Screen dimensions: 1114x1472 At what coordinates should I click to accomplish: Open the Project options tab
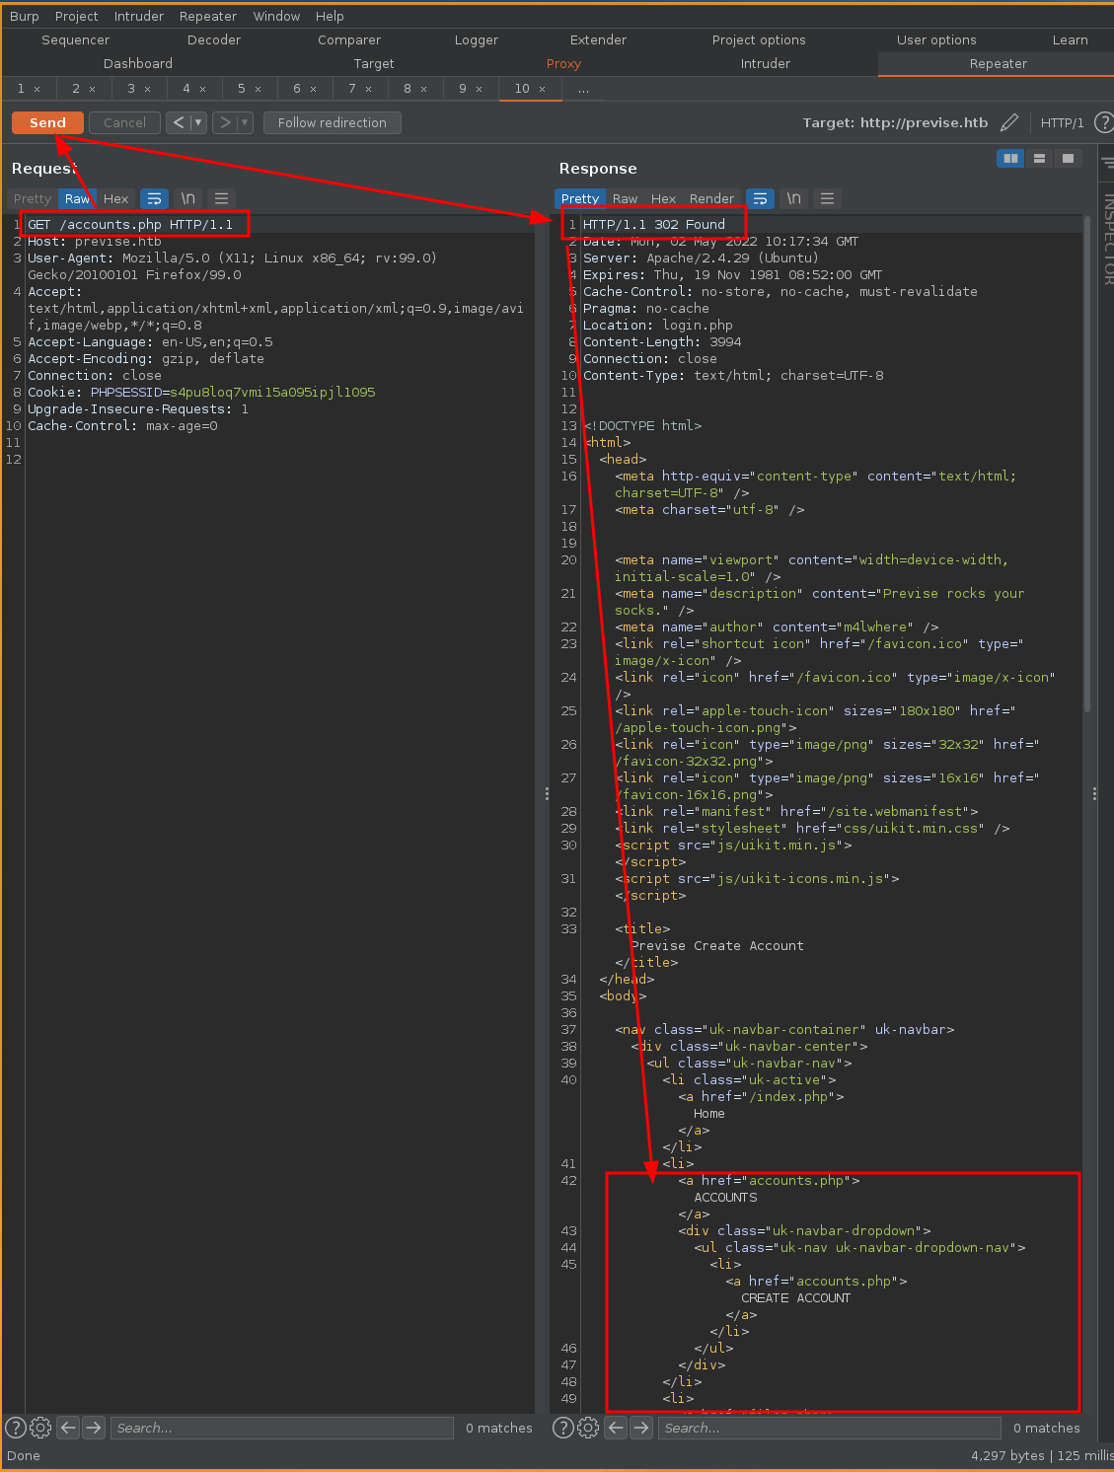(759, 39)
